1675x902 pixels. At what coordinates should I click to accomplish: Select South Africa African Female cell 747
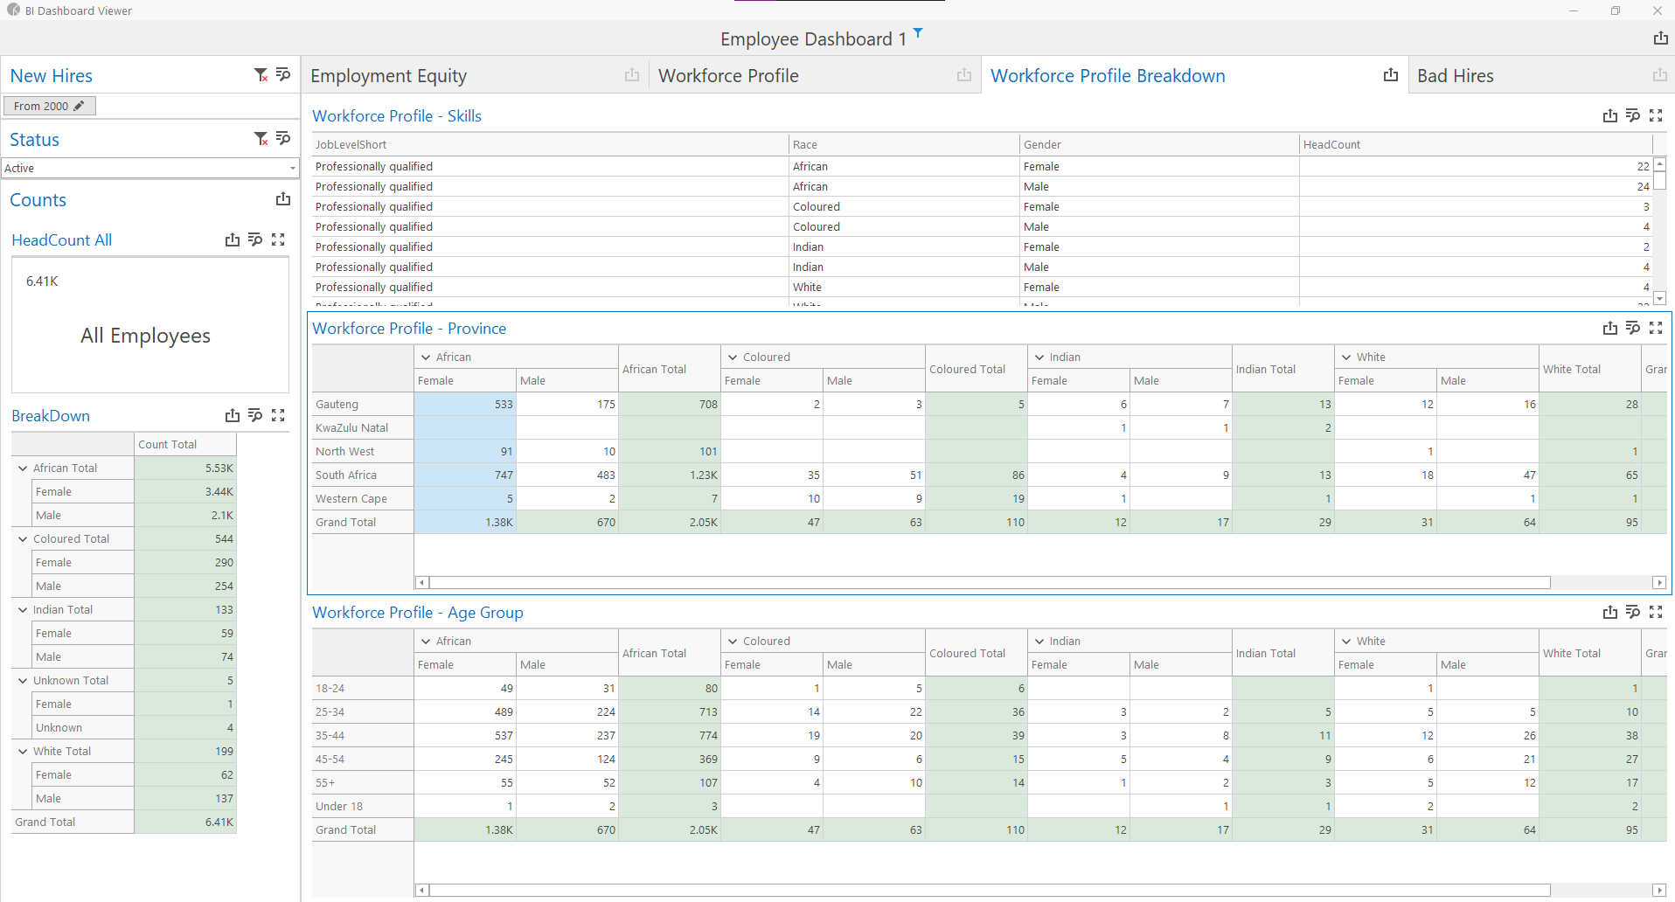click(465, 475)
